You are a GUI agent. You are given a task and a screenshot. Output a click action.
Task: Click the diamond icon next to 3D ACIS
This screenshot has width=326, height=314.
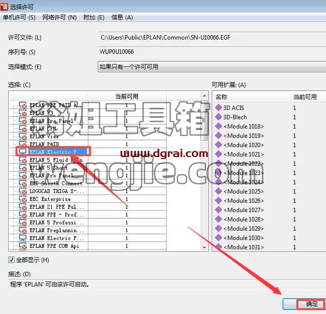tap(218, 108)
